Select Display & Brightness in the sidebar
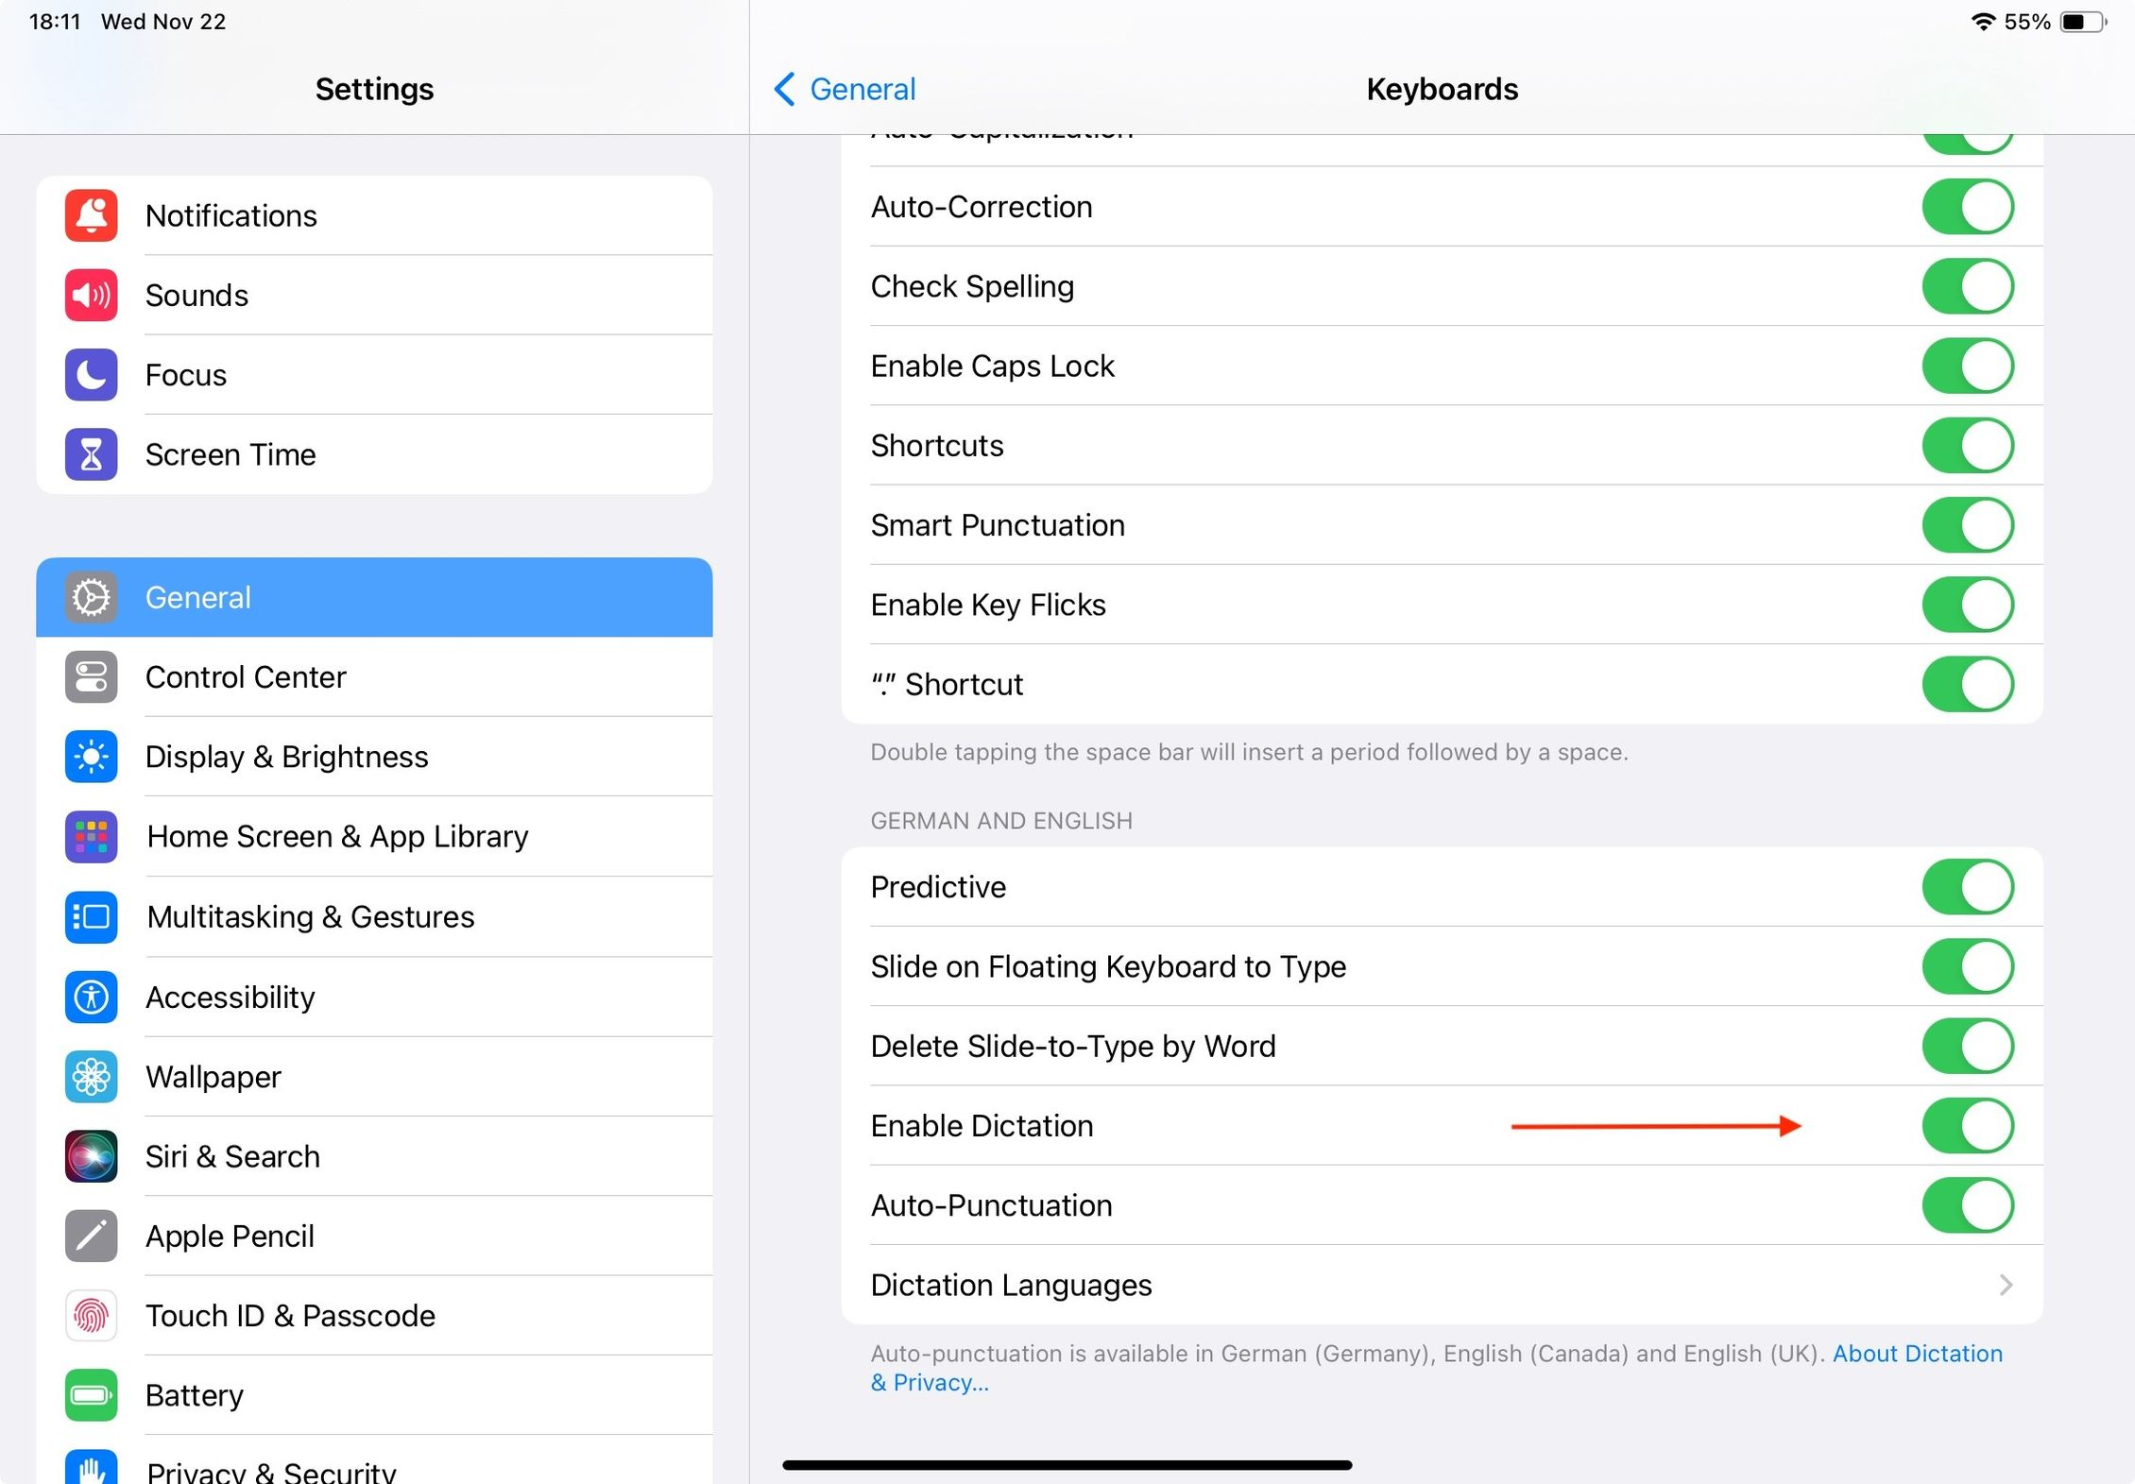 coord(286,757)
